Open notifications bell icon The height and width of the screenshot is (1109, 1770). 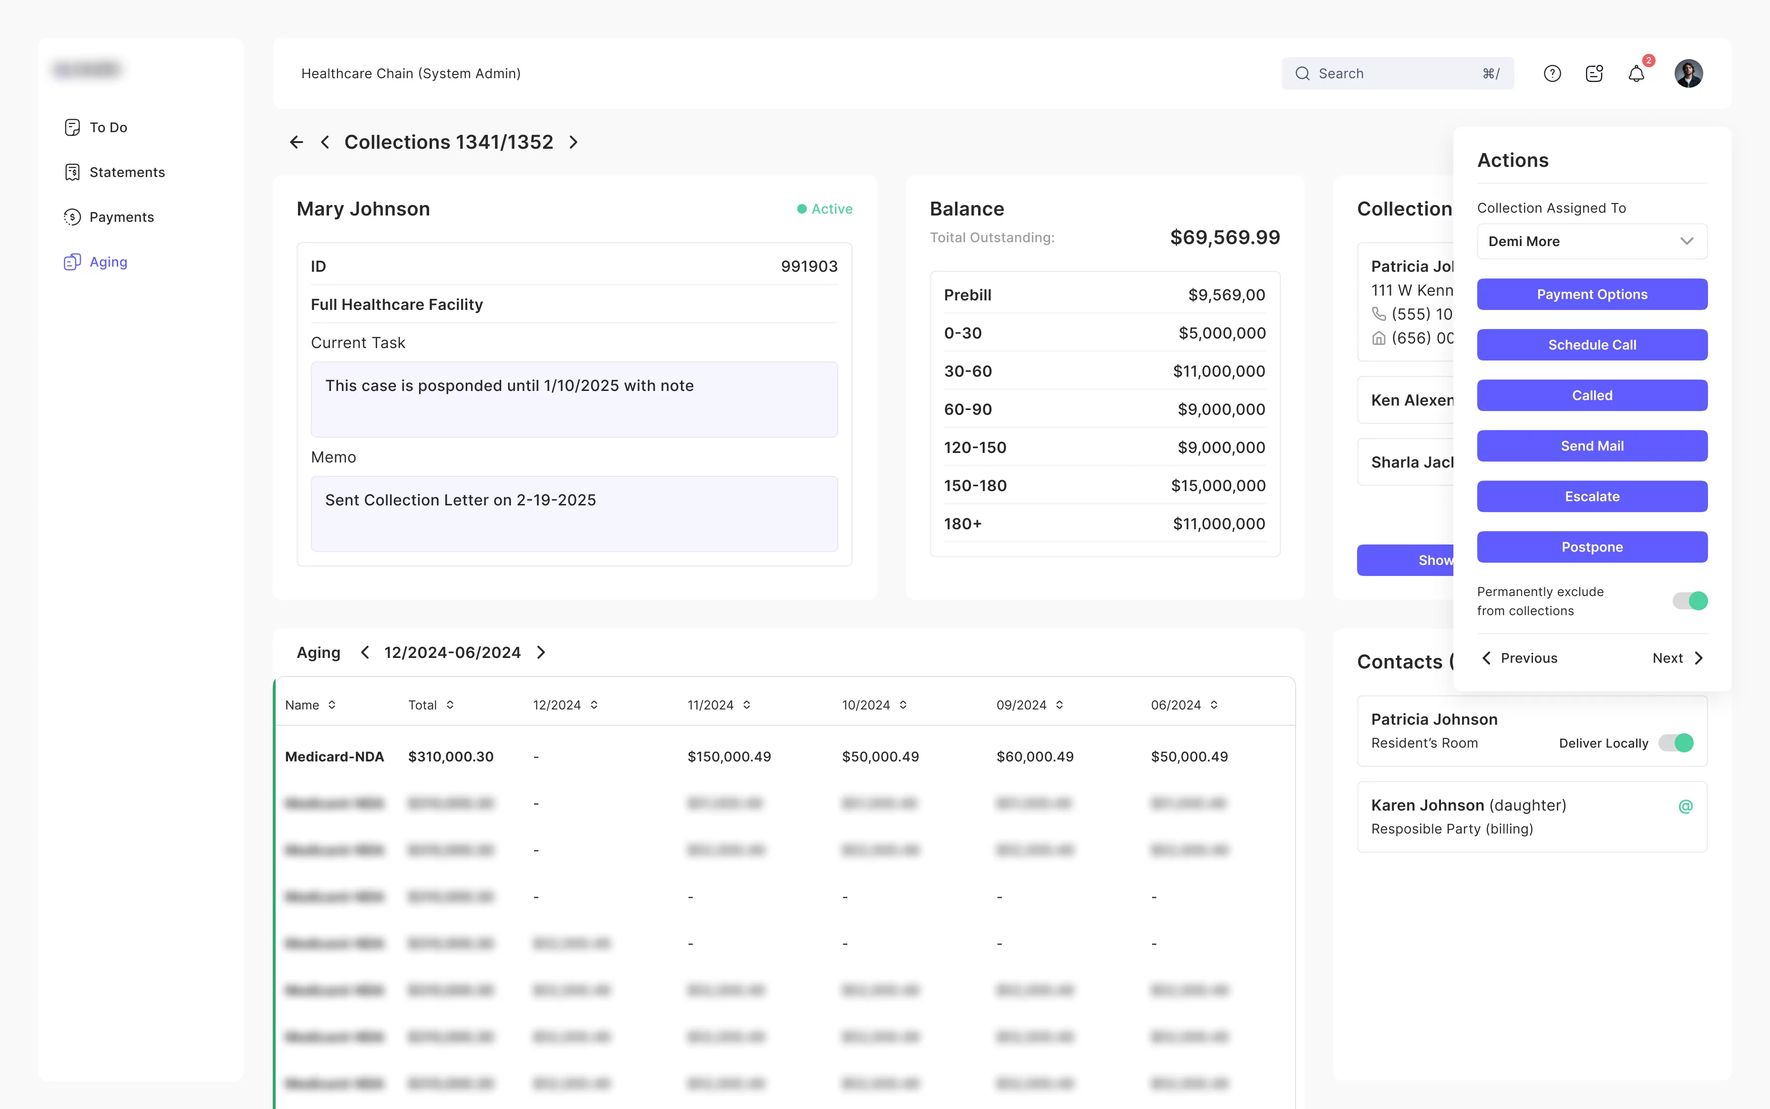point(1636,73)
